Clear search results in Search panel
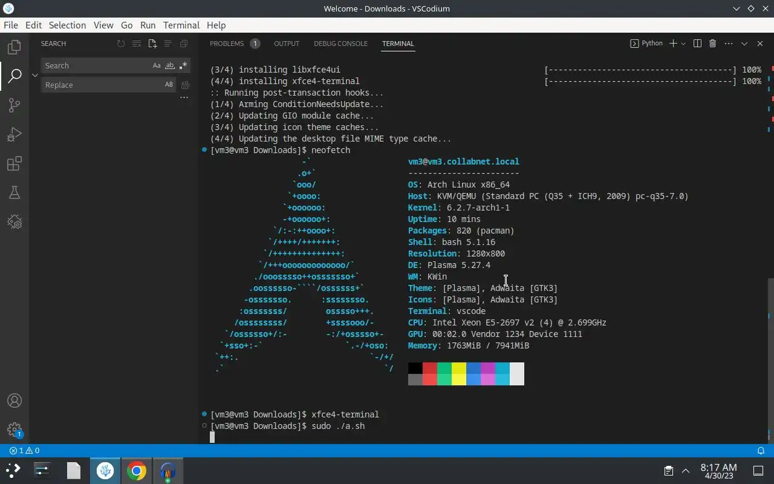774x484 pixels. [137, 44]
